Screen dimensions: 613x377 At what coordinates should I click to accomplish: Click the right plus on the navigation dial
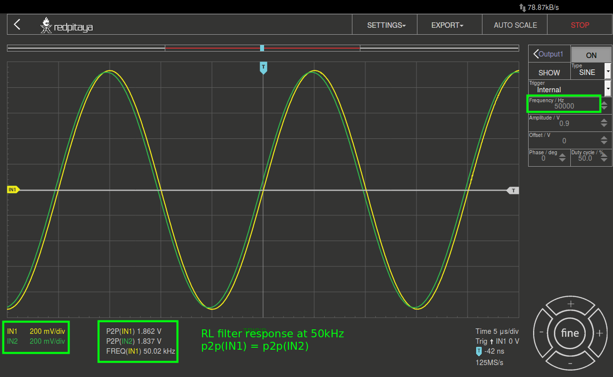click(x=600, y=333)
